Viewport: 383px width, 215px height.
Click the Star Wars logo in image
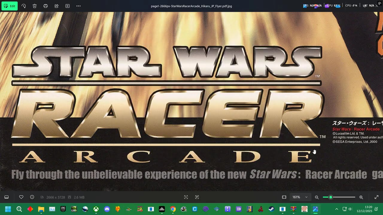tap(167, 62)
